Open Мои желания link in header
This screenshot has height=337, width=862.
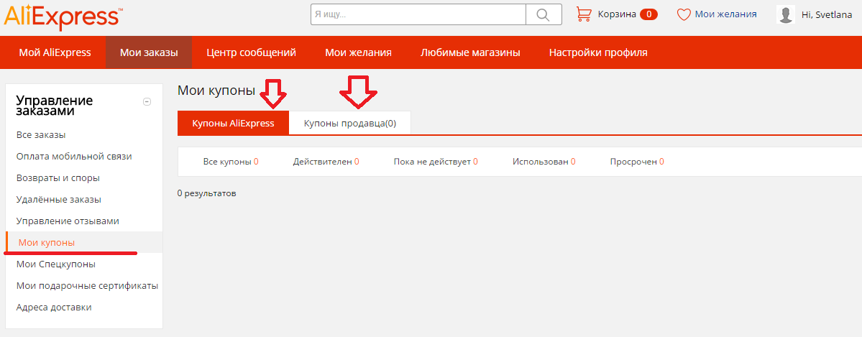pyautogui.click(x=725, y=14)
